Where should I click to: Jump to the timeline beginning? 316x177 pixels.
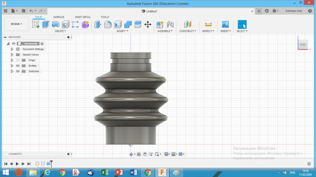coord(6,164)
